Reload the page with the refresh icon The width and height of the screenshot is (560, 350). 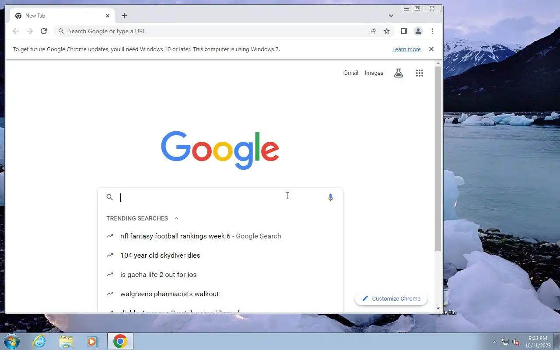[44, 31]
